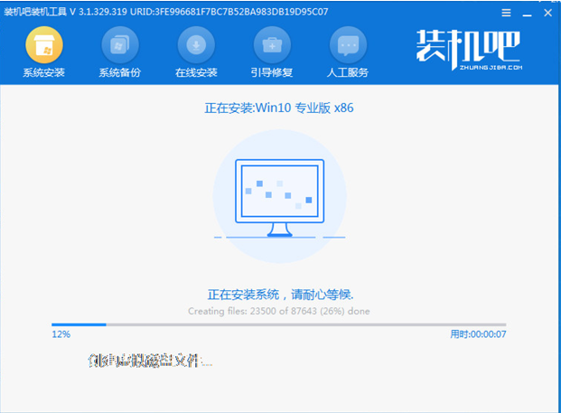The height and width of the screenshot is (413, 561).
Task: Select the 引导修复 text label
Action: (x=271, y=72)
